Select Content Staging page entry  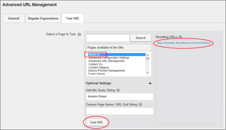click(98, 67)
